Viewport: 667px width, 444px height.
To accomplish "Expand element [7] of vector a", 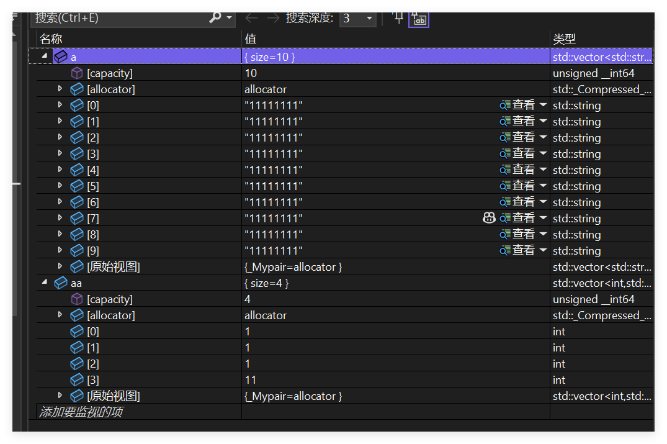I will pos(60,218).
